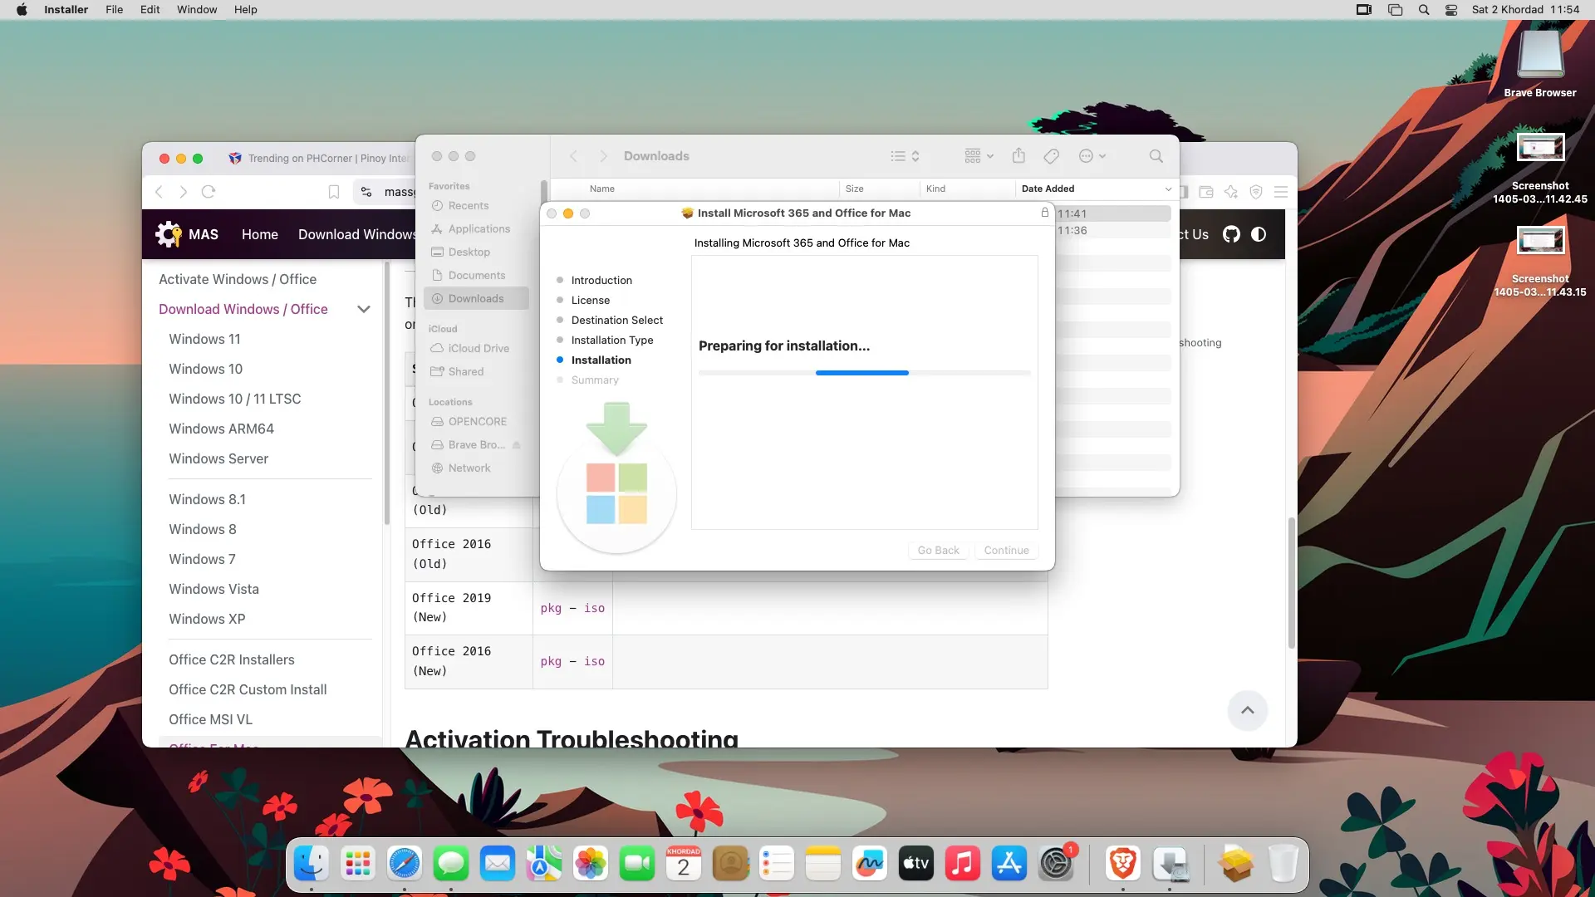Screen dimensions: 1595x897
Task: Click the Finder search magnifier icon
Action: [x=1156, y=156]
